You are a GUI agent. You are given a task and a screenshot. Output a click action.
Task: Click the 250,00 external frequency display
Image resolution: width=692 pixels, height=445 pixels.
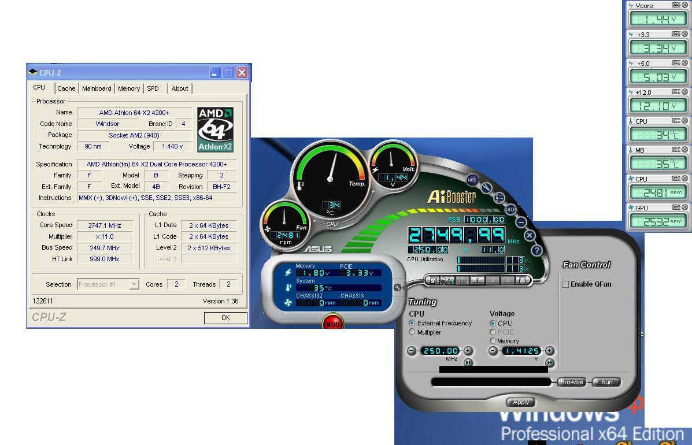click(441, 351)
